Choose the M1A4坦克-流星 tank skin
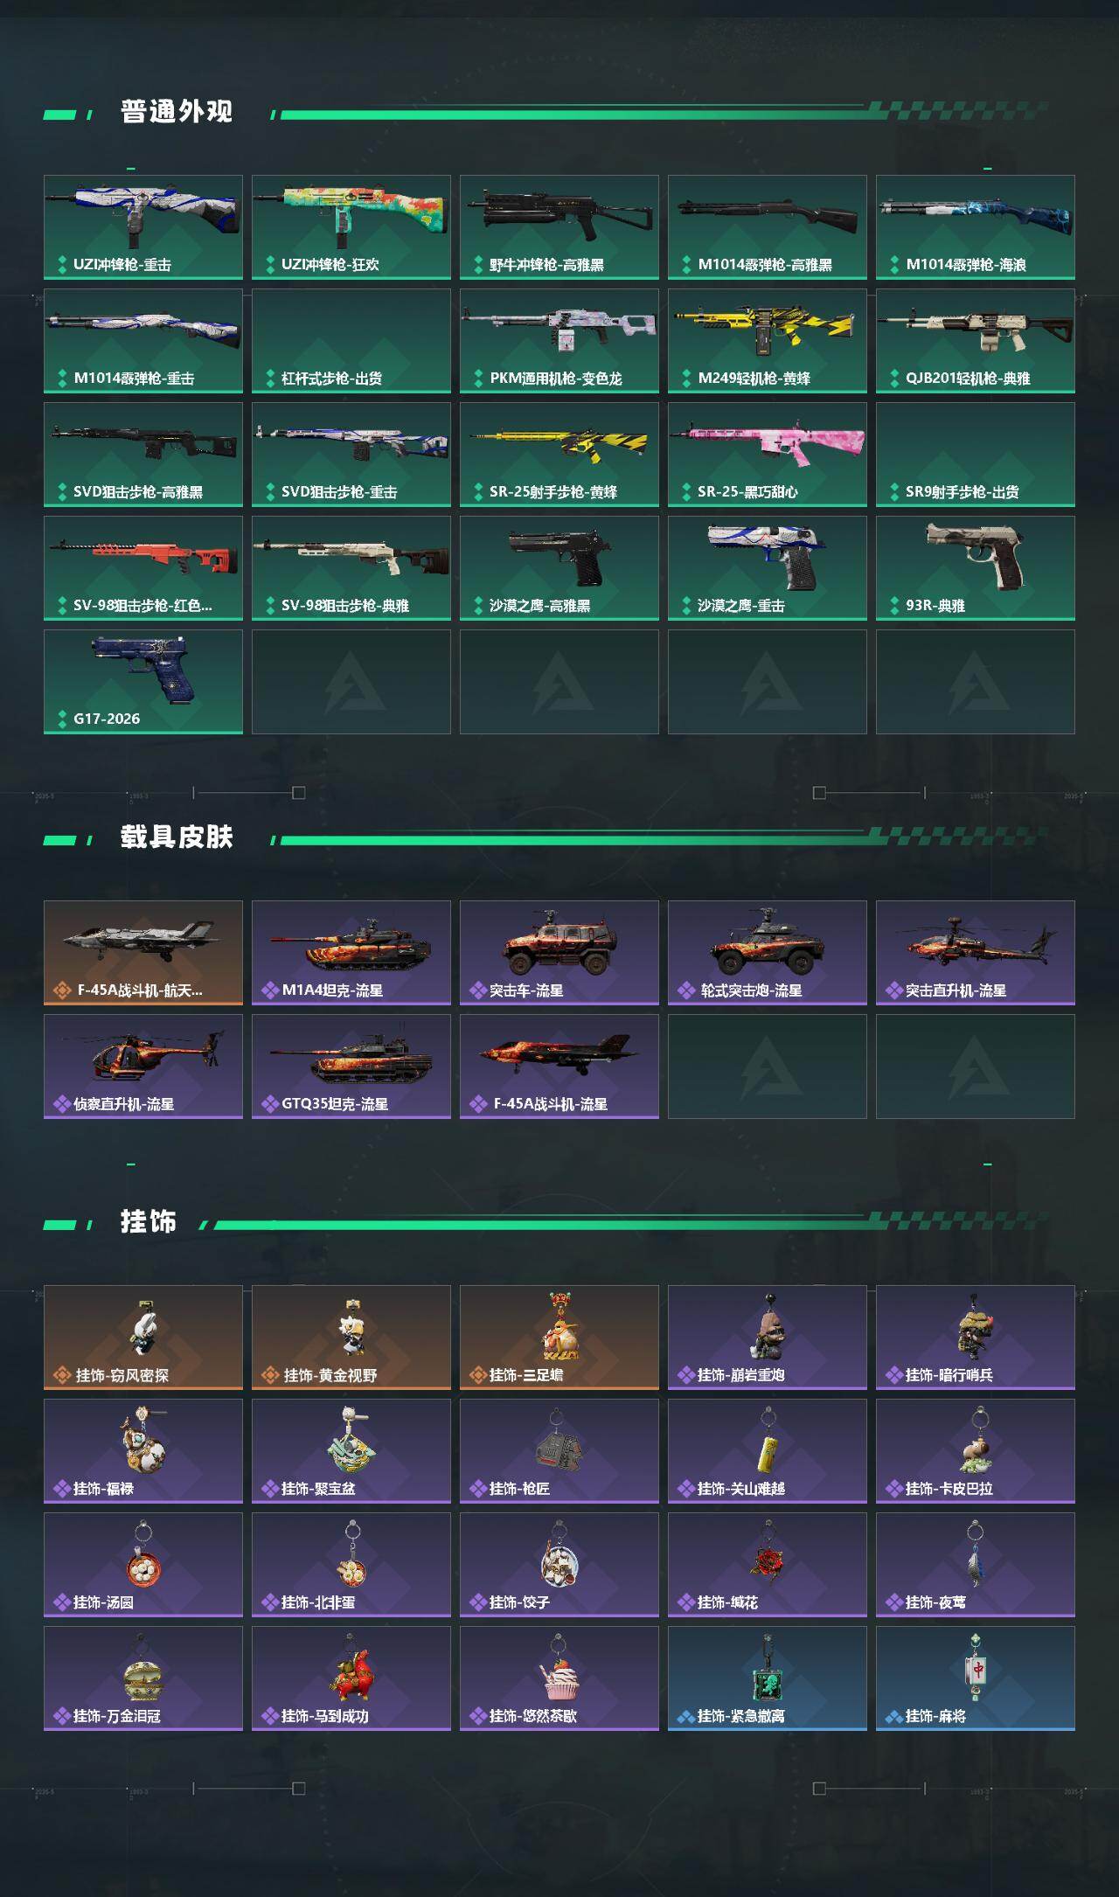 (351, 953)
